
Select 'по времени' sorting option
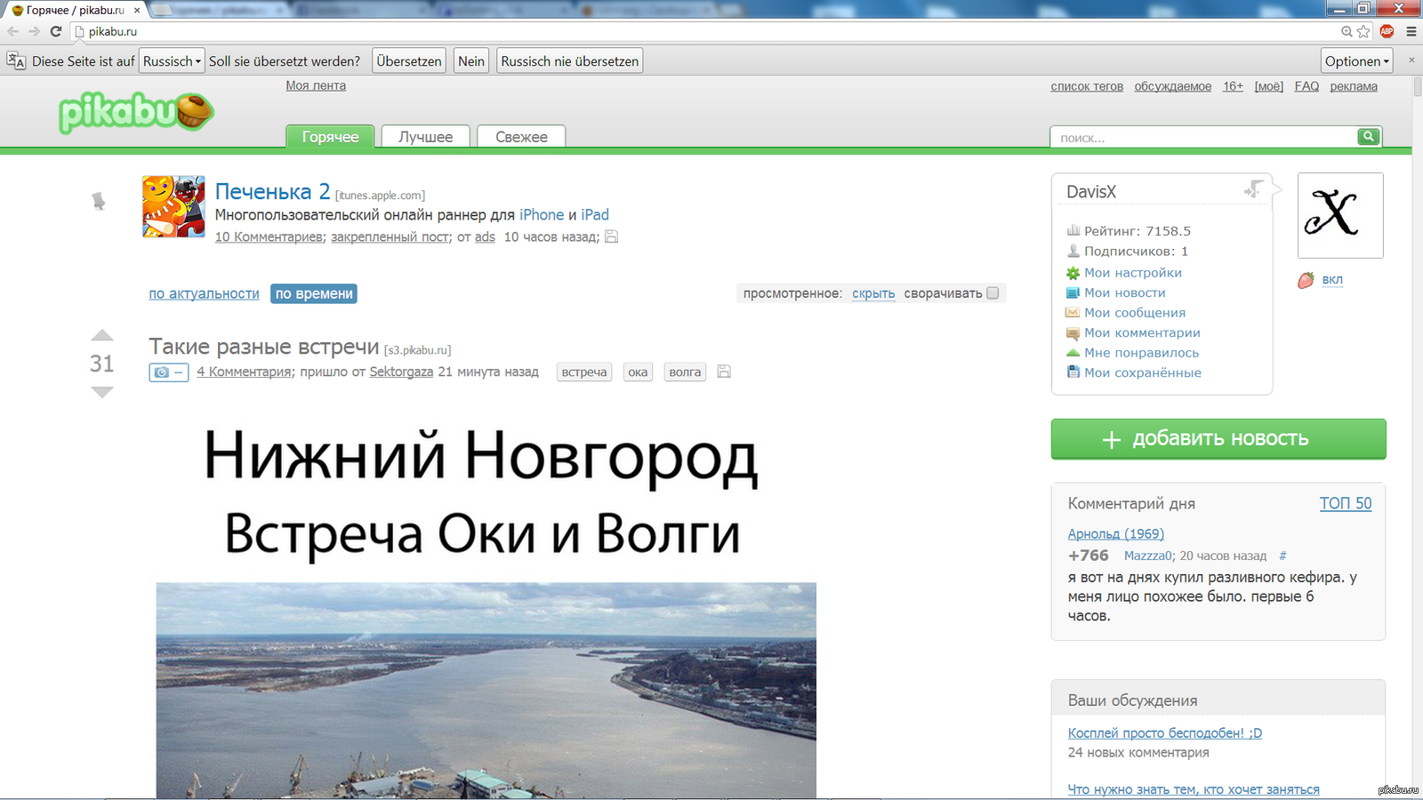314,294
